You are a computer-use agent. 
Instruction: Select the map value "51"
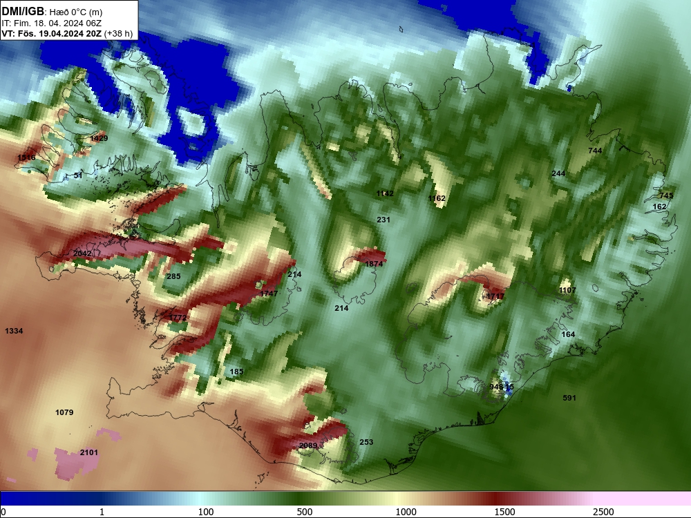[78, 175]
